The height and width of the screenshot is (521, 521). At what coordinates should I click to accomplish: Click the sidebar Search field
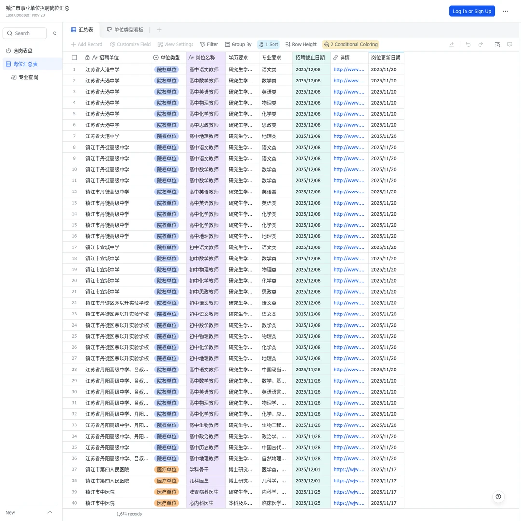25,33
